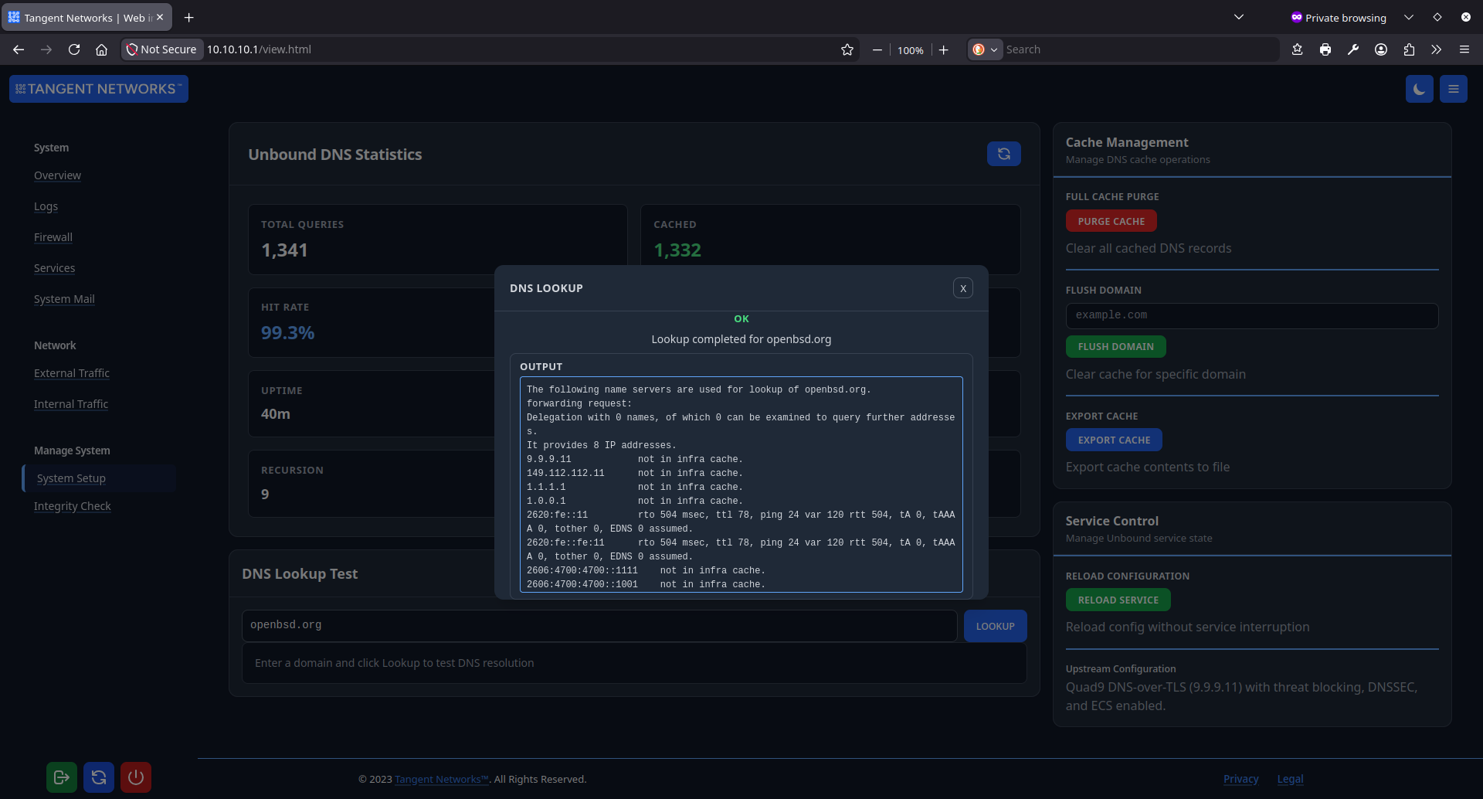Click the Tangent Networks logo
This screenshot has width=1483, height=799.
pyautogui.click(x=98, y=88)
